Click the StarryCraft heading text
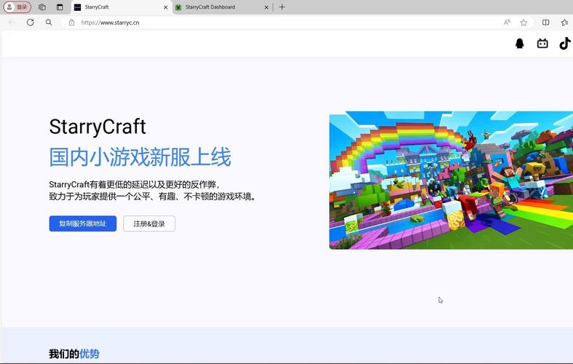 click(x=98, y=127)
